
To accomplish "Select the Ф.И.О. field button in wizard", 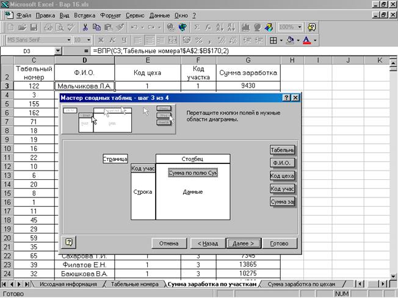I will pos(282,163).
